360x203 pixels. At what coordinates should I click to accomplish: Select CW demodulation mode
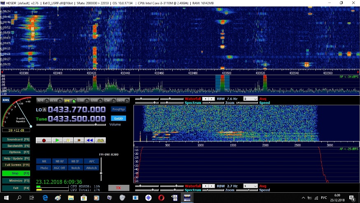108,100
